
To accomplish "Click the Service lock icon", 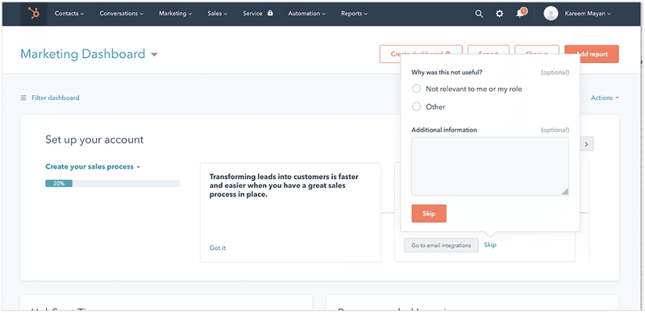I will (x=270, y=13).
